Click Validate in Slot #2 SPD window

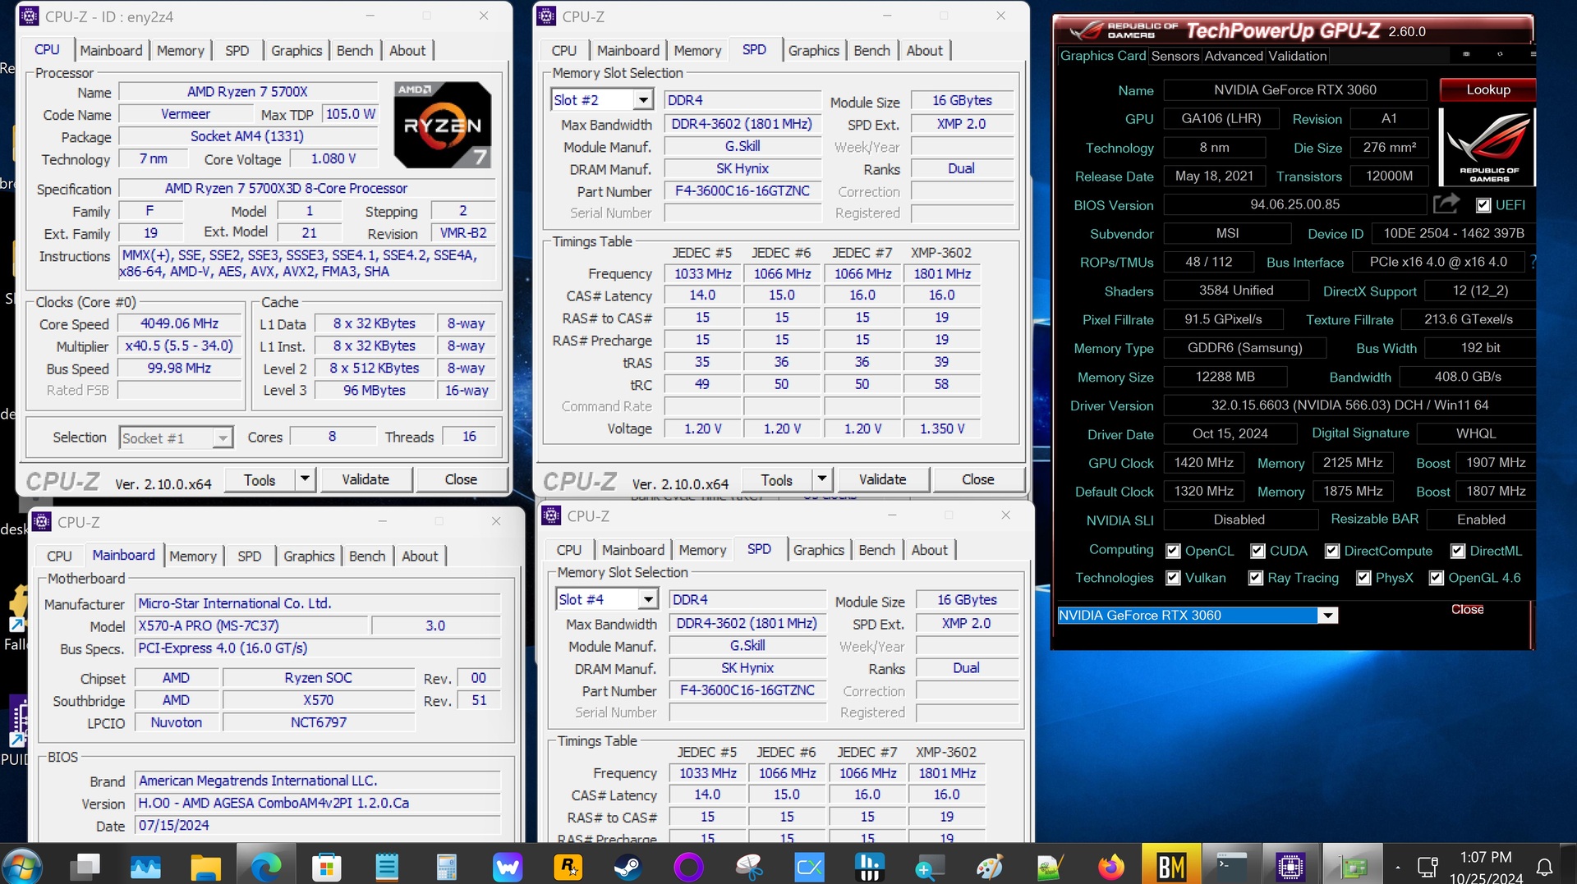point(882,479)
